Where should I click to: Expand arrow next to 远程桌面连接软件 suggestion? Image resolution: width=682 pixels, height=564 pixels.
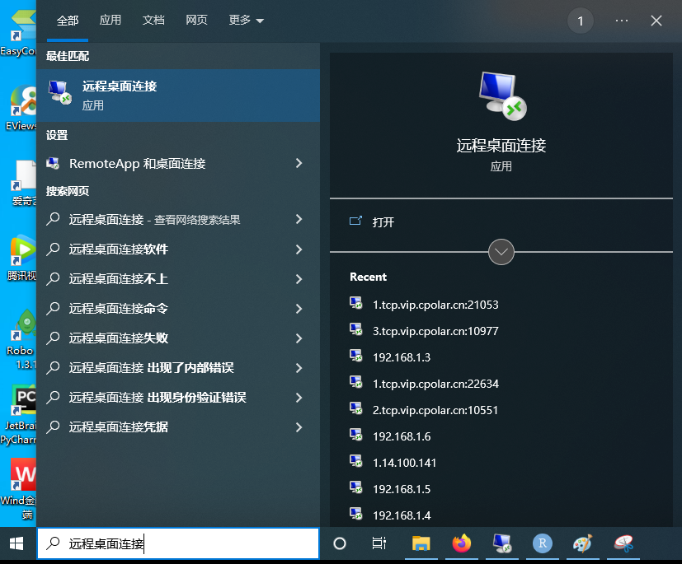tap(299, 249)
